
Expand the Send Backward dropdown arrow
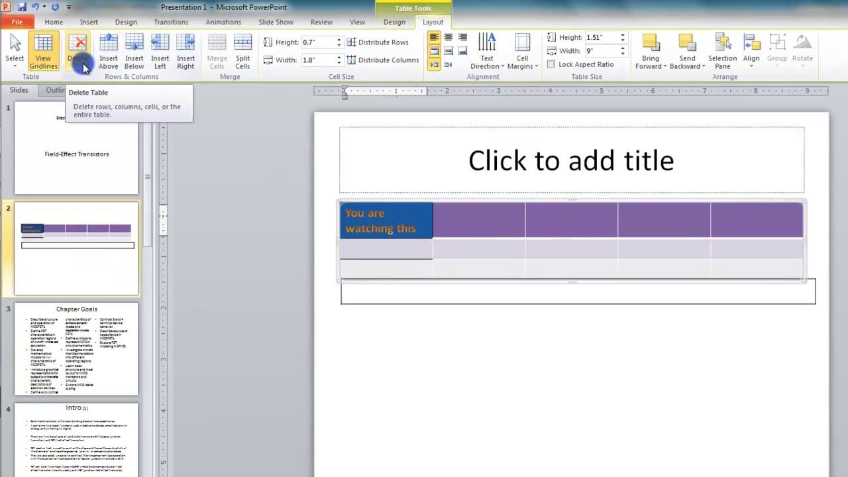click(x=703, y=66)
